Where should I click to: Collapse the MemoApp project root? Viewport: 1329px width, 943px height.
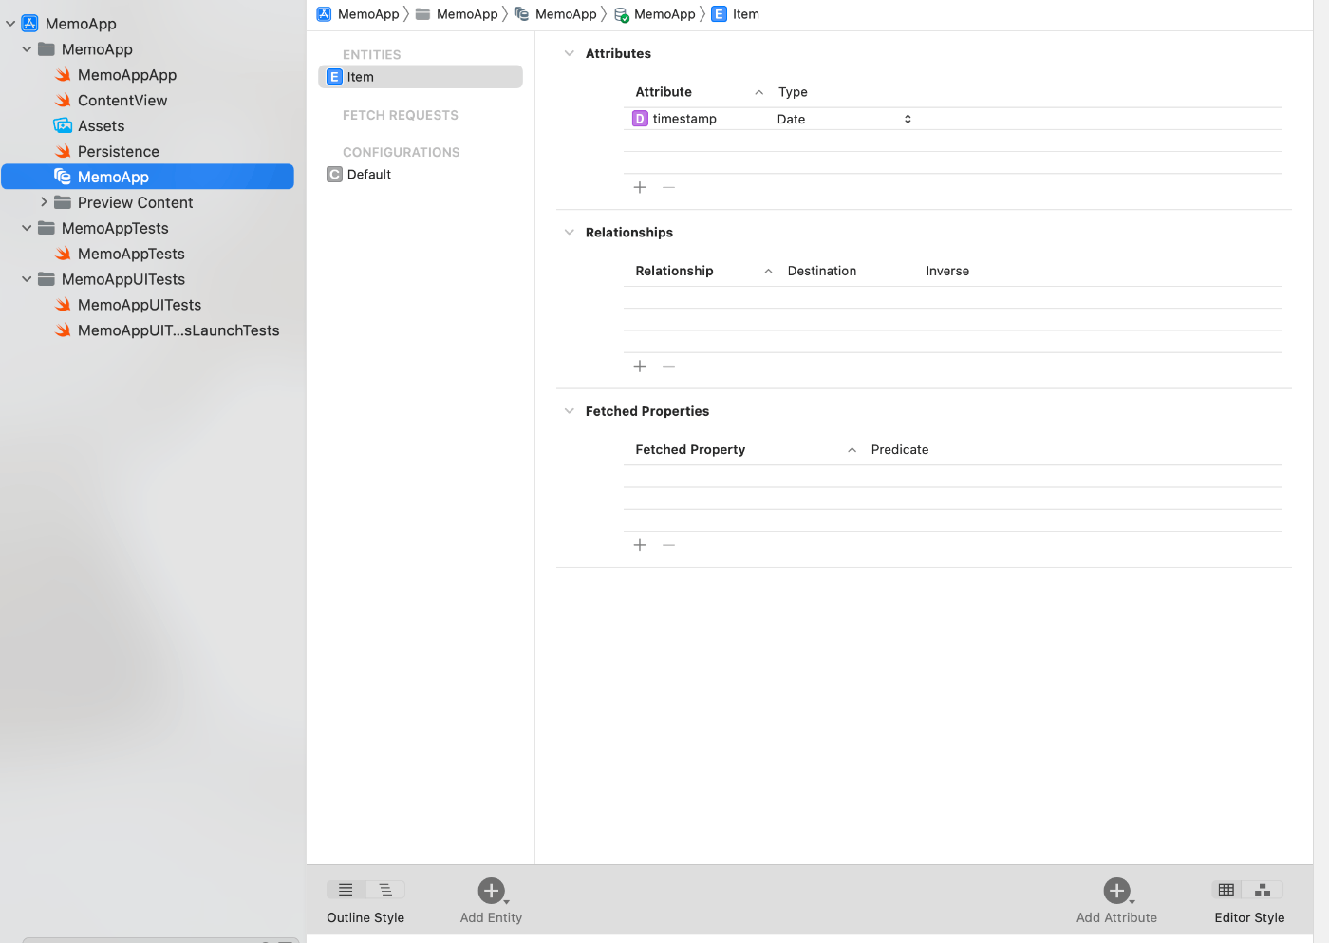(x=10, y=24)
